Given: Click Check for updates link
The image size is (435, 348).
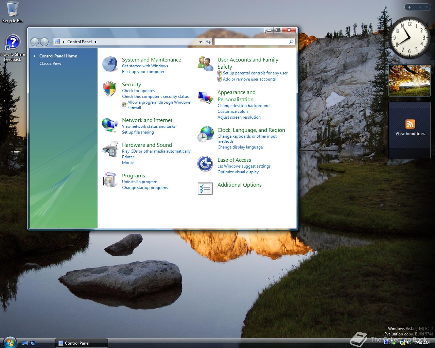Looking at the screenshot, I should click(138, 91).
